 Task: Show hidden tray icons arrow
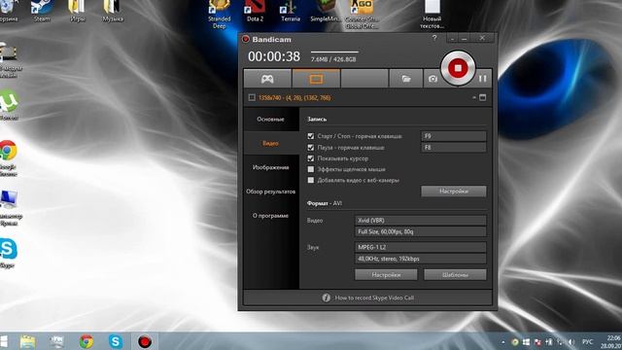click(503, 341)
